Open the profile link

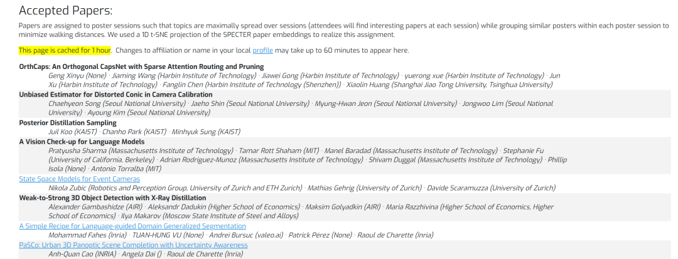[x=262, y=50]
